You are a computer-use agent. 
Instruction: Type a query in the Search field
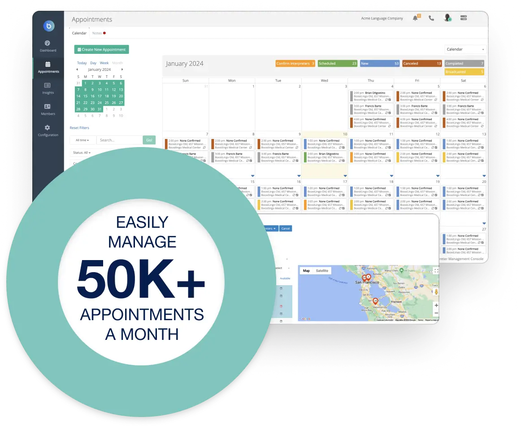point(119,140)
